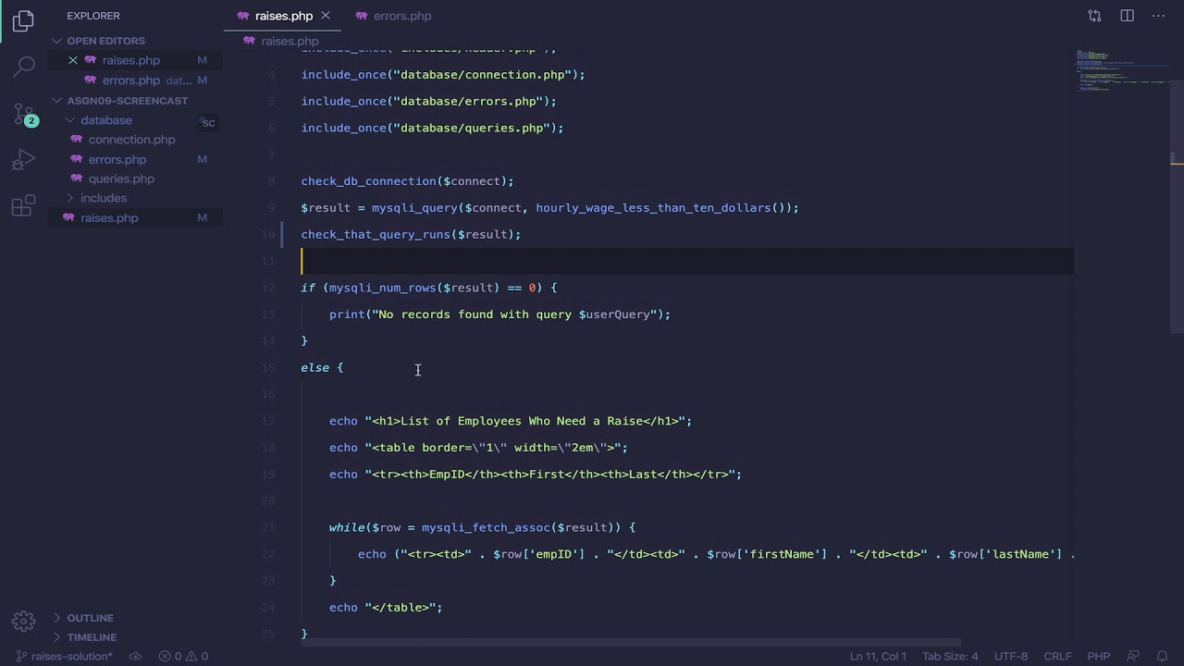Collapse the Open Editors section
Viewport: 1184px width, 666px height.
point(105,41)
